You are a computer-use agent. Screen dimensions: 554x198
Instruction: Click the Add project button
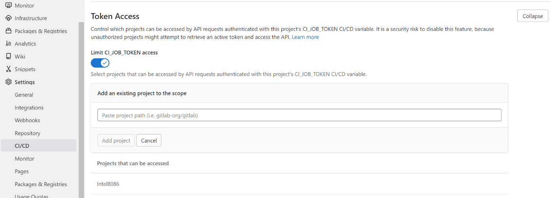pyautogui.click(x=116, y=141)
